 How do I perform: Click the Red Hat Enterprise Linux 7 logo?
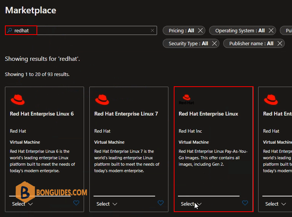click(102, 100)
